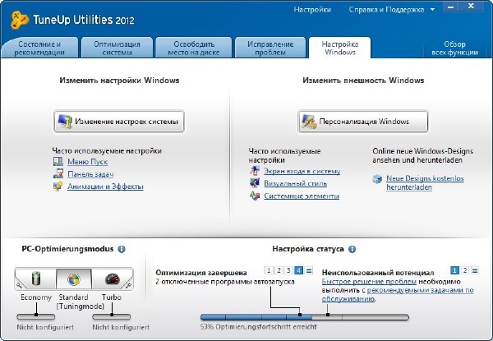The height and width of the screenshot is (341, 493).
Task: Open the Настройки menu
Action: [x=312, y=10]
